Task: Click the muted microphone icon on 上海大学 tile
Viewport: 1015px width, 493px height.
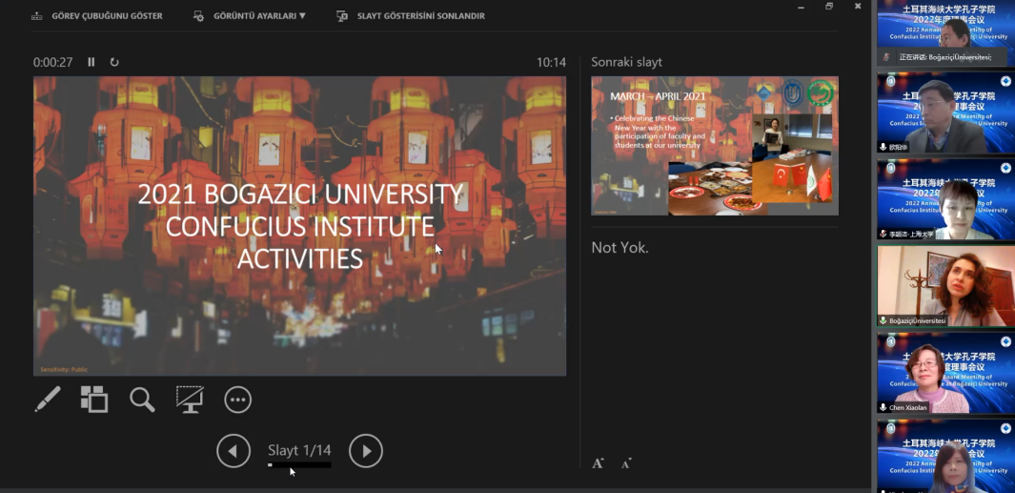Action: [x=883, y=234]
